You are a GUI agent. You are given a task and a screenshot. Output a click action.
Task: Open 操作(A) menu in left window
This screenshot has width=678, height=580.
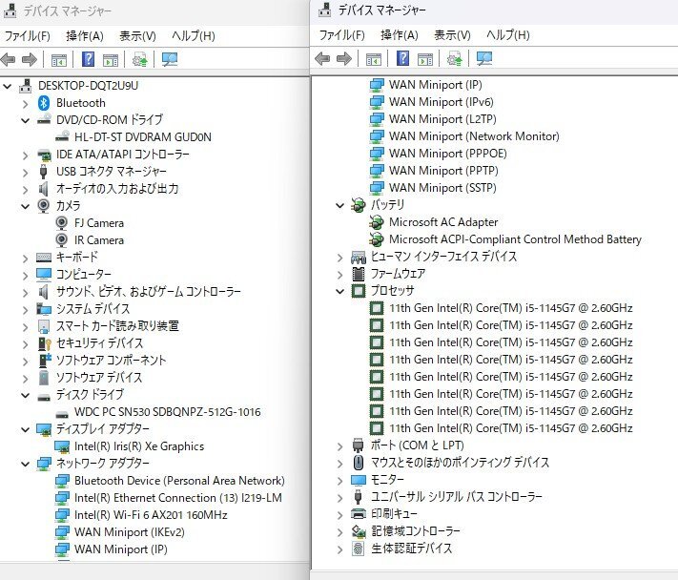point(85,36)
